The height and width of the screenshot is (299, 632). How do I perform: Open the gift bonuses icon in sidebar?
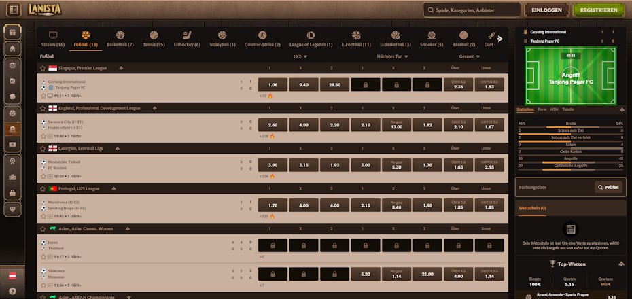pos(12,32)
